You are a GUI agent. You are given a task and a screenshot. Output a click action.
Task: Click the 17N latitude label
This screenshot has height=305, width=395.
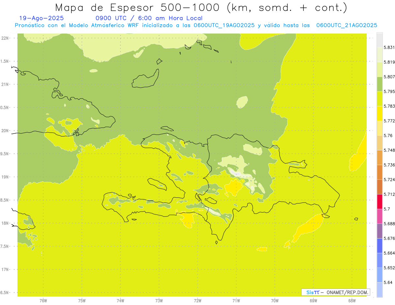tap(6, 269)
